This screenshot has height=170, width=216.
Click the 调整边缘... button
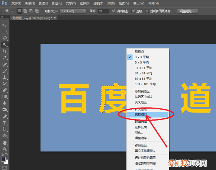click(187, 11)
